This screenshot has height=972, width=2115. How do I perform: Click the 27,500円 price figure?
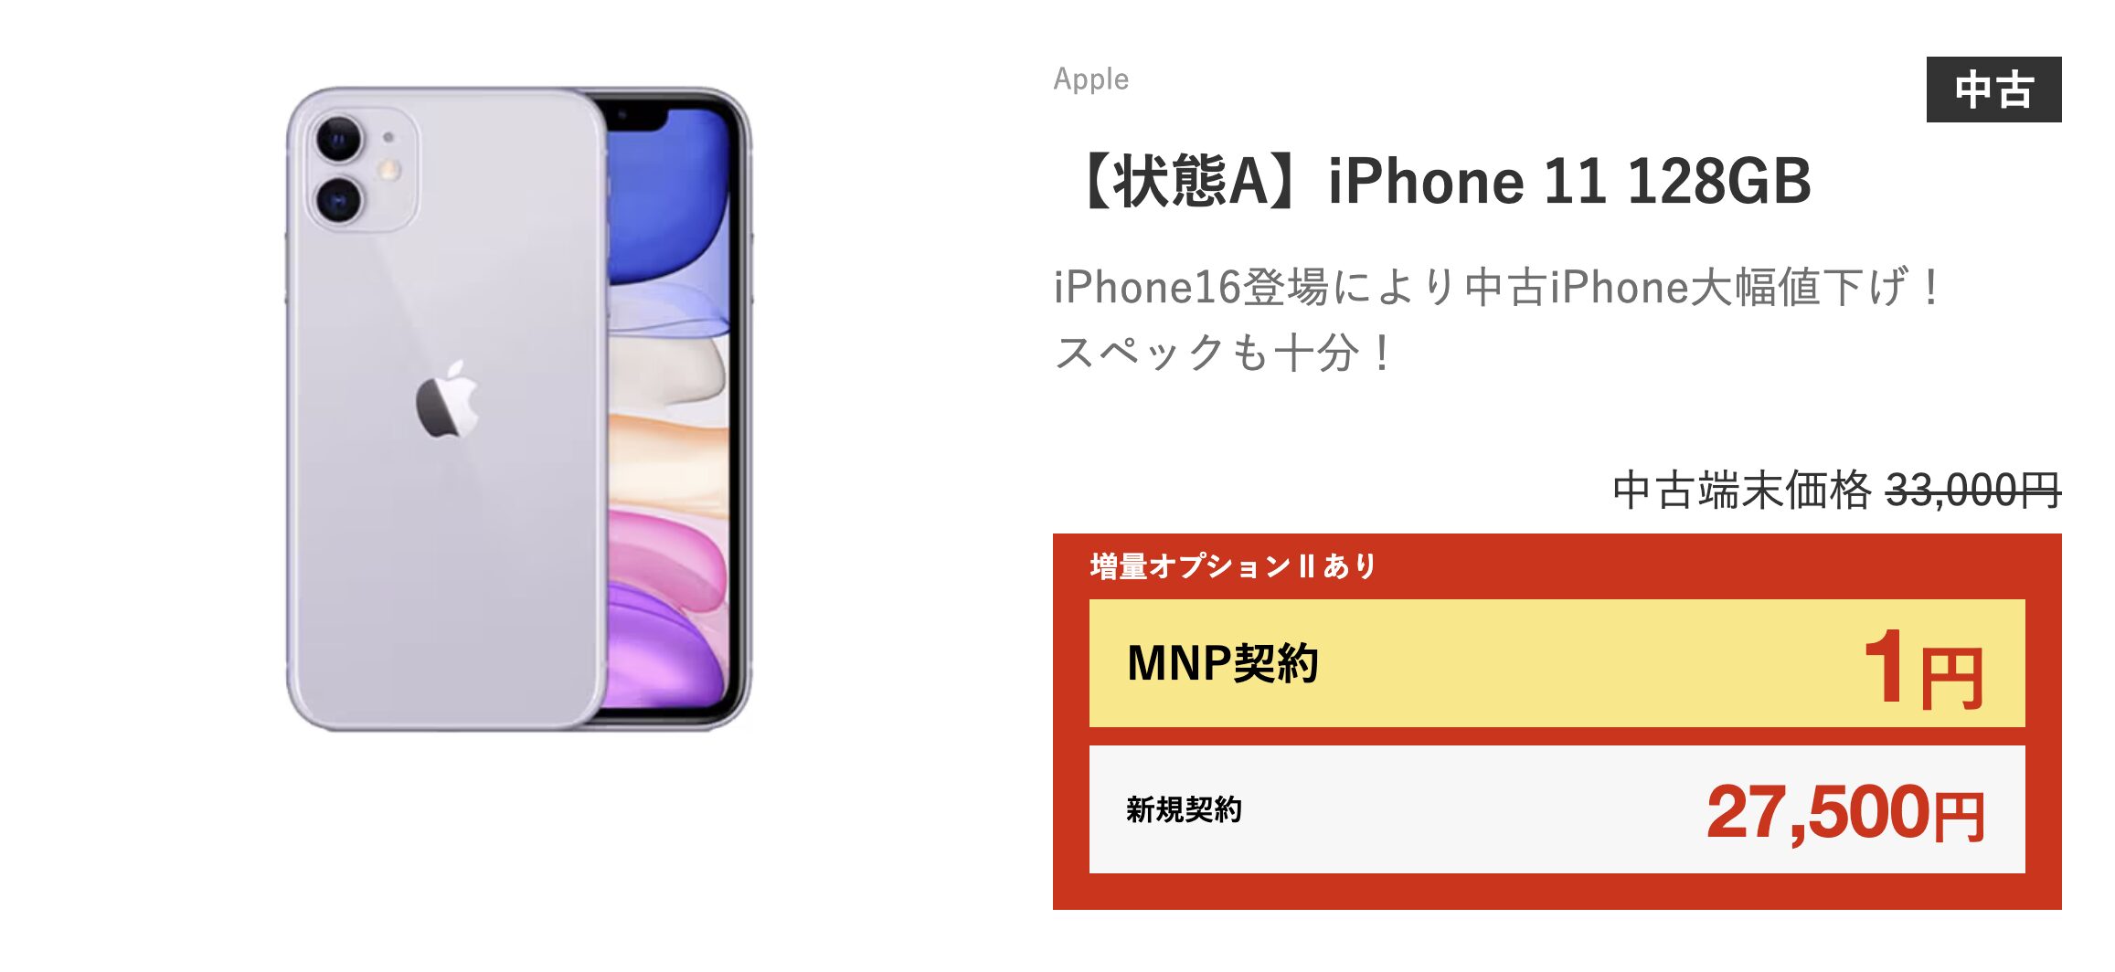pyautogui.click(x=1845, y=812)
